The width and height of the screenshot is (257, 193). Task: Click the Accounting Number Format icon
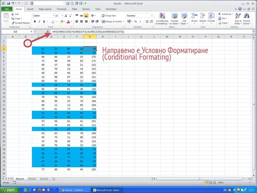(129, 22)
